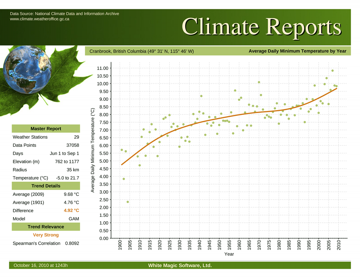This screenshot has height=278, width=360.
Task: Select the highest data point on the chart
Action: click(x=333, y=71)
